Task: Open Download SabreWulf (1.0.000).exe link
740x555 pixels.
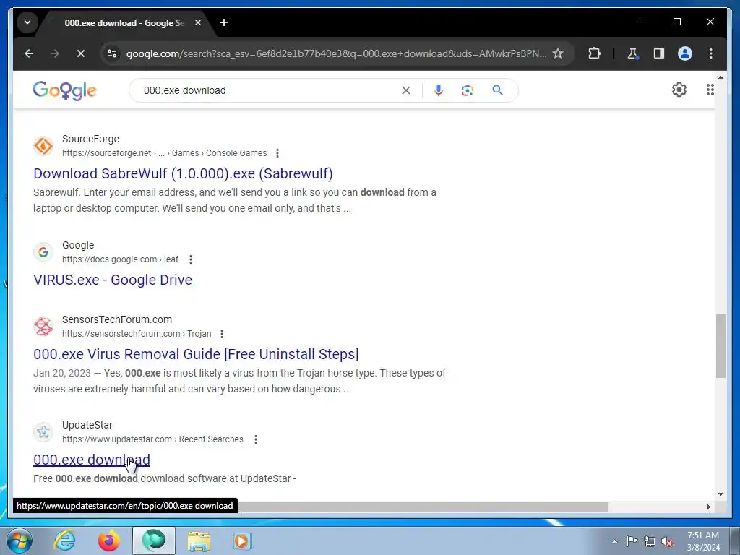Action: pos(183,173)
